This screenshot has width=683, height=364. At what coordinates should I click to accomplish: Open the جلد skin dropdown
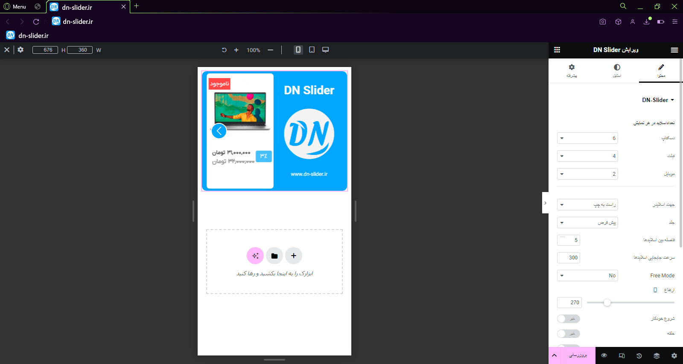coord(587,222)
